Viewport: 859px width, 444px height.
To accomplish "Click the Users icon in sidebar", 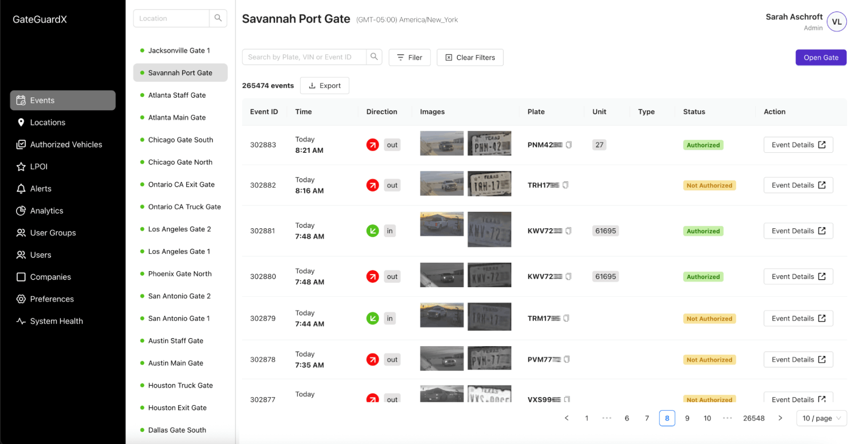I will click(21, 255).
